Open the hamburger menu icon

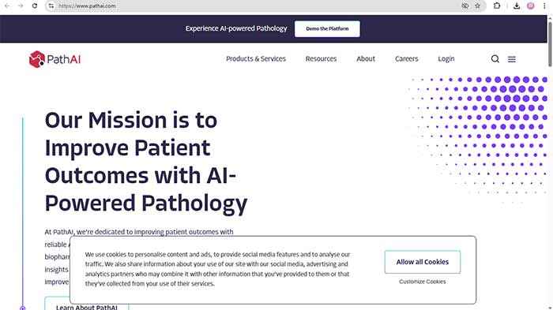(512, 59)
